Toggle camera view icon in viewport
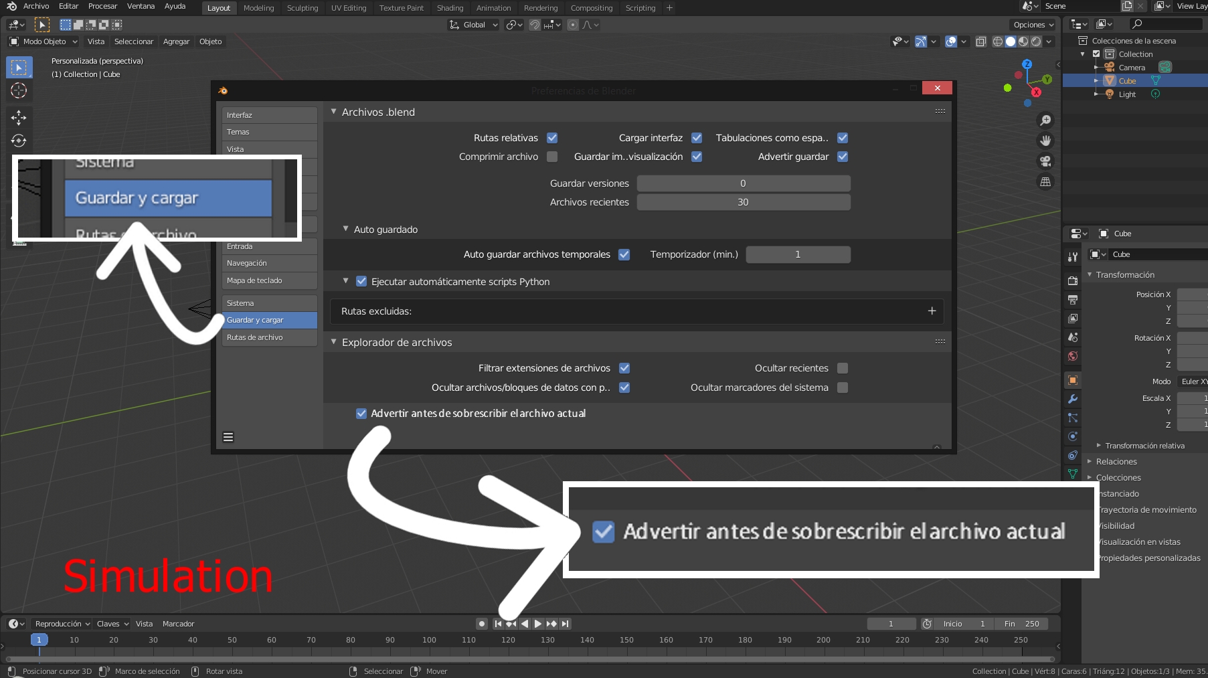 click(1045, 161)
